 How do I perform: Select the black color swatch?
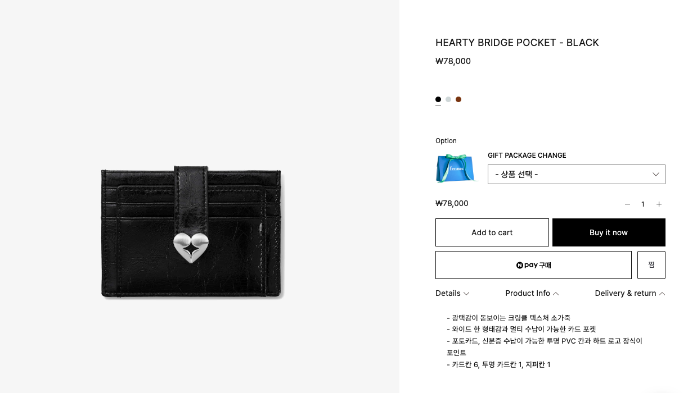click(x=438, y=99)
